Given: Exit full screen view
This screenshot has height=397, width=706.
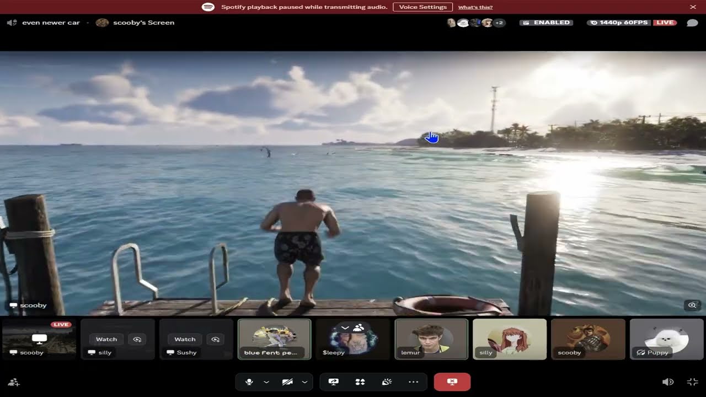Looking at the screenshot, I should (x=692, y=382).
